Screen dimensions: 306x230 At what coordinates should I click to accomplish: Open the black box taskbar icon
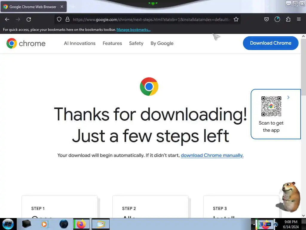[26, 224]
